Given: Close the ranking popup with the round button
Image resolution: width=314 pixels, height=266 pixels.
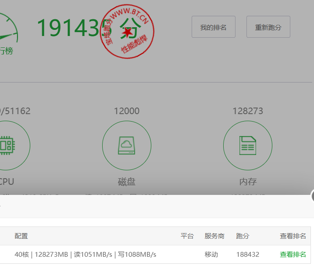Looking at the screenshot, I should (313, 195).
